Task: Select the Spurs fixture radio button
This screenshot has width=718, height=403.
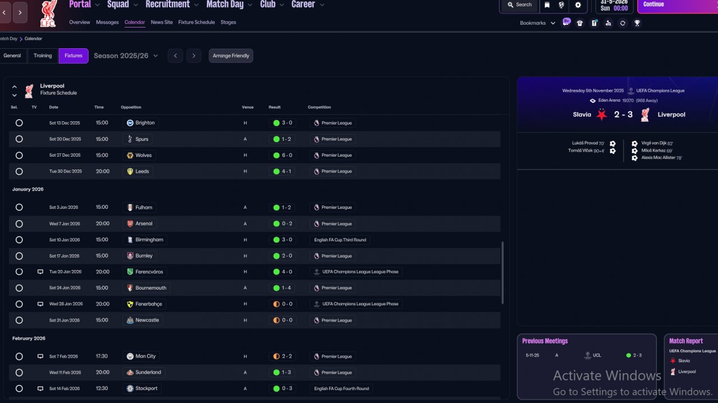Action: tap(19, 139)
